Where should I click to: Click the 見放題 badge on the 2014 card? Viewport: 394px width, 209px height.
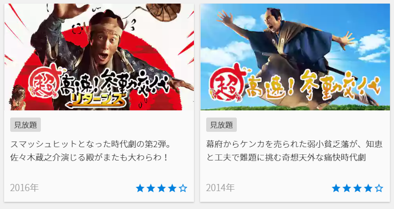coord(221,125)
